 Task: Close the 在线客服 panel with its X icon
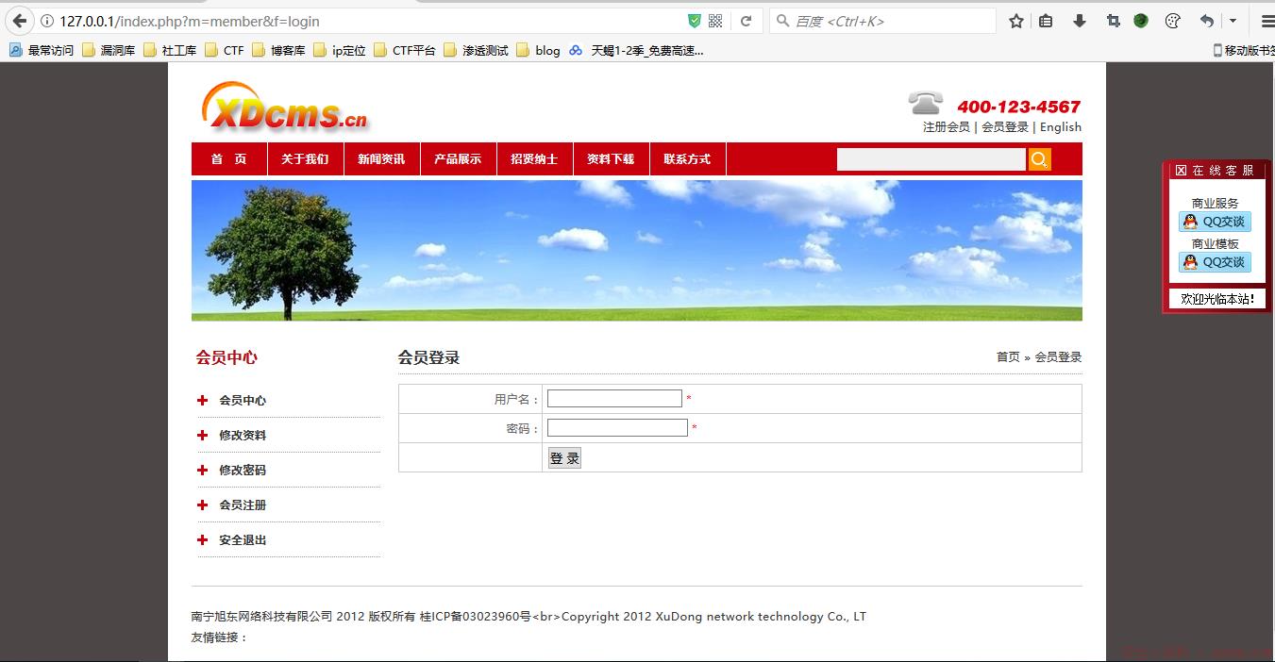(1181, 170)
